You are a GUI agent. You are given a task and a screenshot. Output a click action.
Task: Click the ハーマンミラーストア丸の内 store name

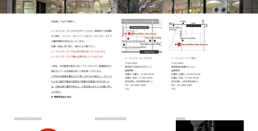(138, 58)
